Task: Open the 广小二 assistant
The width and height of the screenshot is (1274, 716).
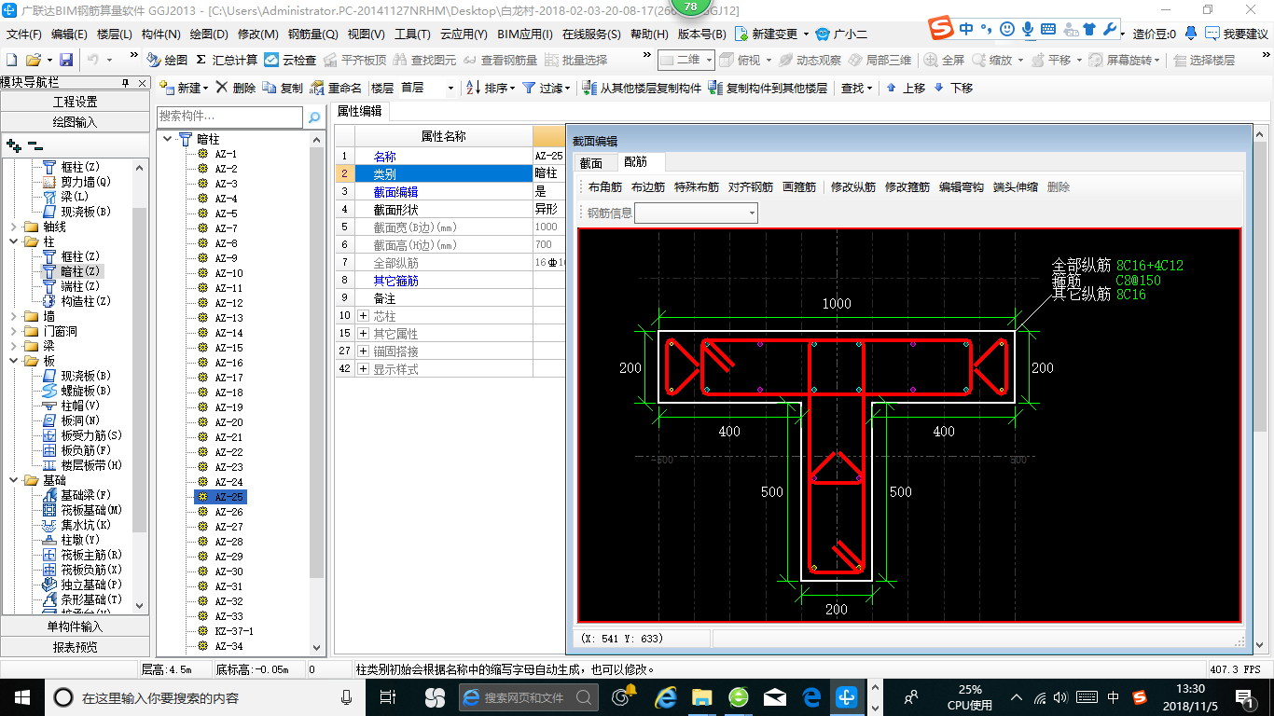Action: pos(841,34)
